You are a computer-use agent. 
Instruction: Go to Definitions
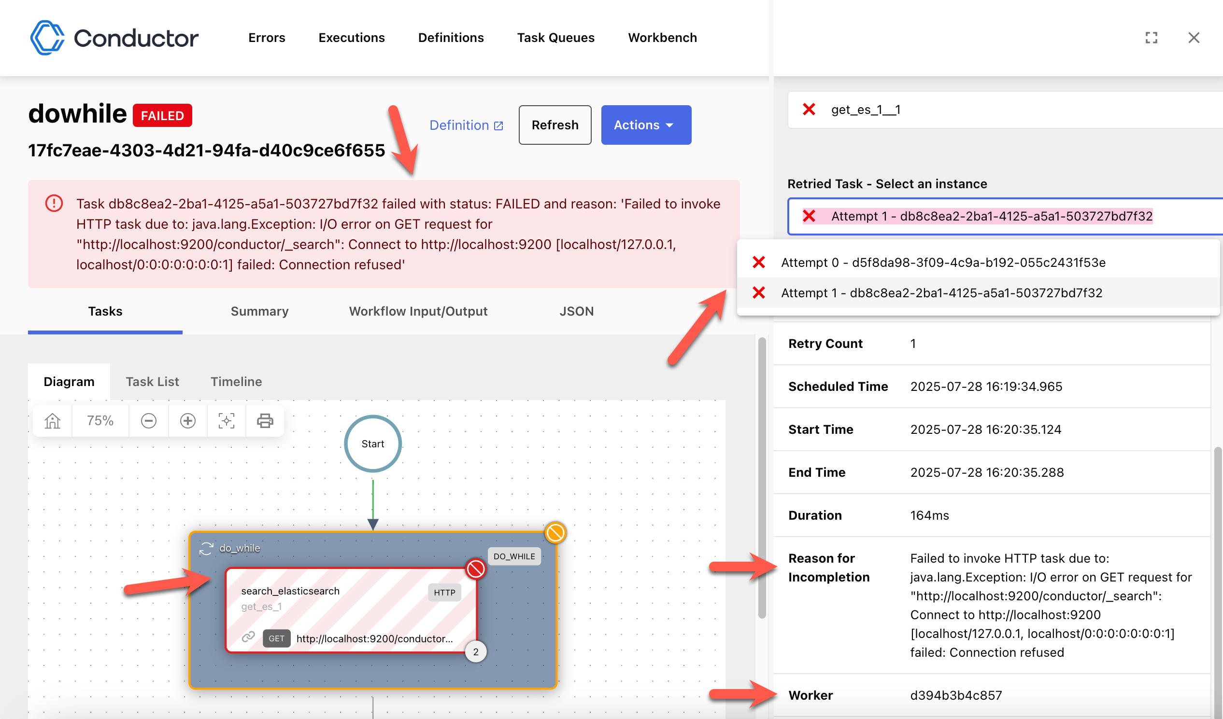451,38
